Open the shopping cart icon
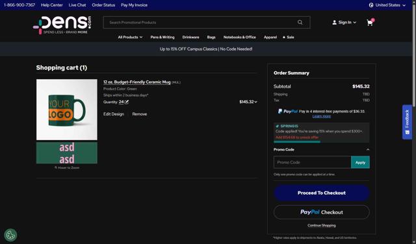The image size is (416, 244). pos(370,23)
